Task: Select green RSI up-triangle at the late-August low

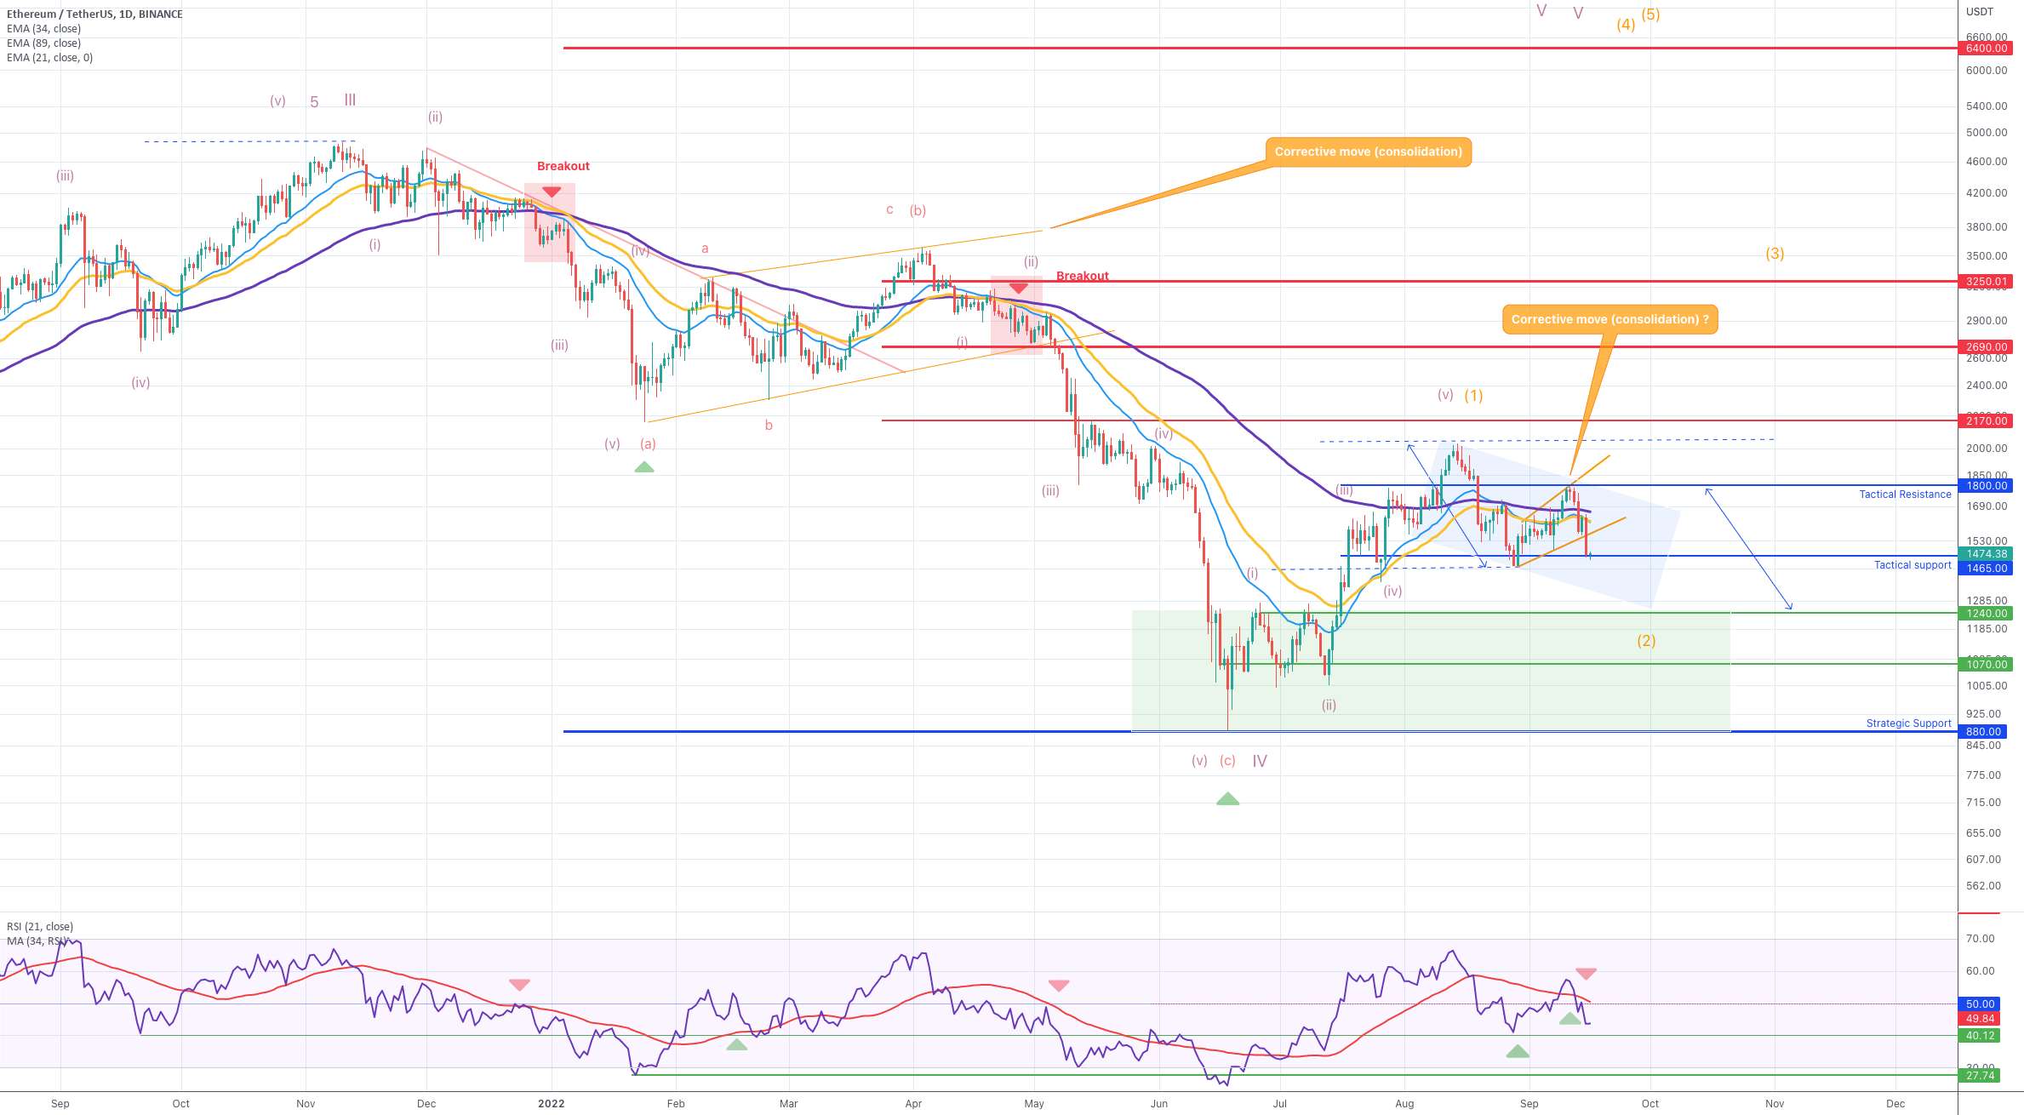Action: point(1518,1052)
